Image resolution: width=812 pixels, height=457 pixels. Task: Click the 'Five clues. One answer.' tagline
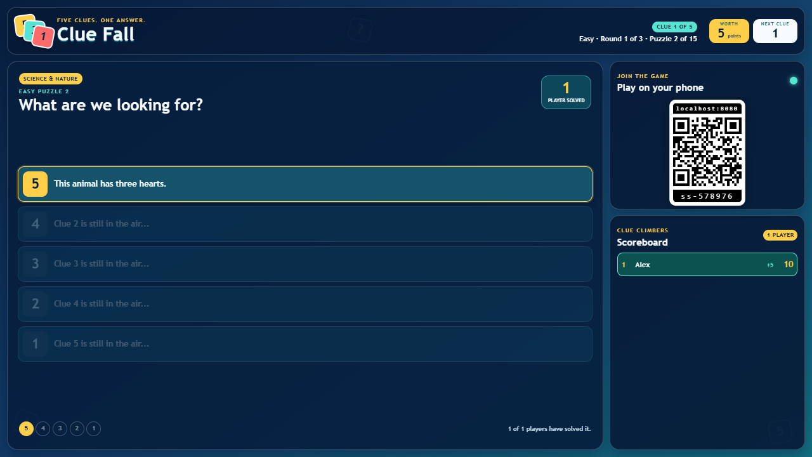101,20
